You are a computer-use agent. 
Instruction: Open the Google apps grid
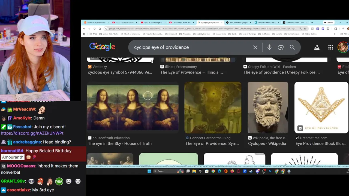330,47
